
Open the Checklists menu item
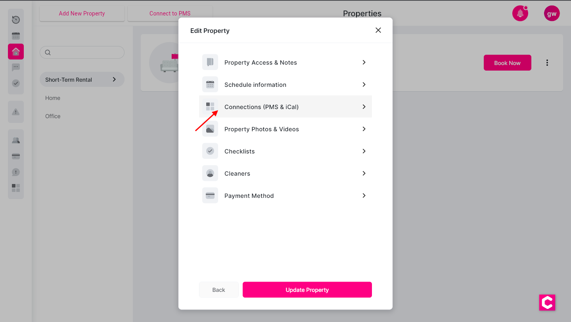pyautogui.click(x=240, y=151)
